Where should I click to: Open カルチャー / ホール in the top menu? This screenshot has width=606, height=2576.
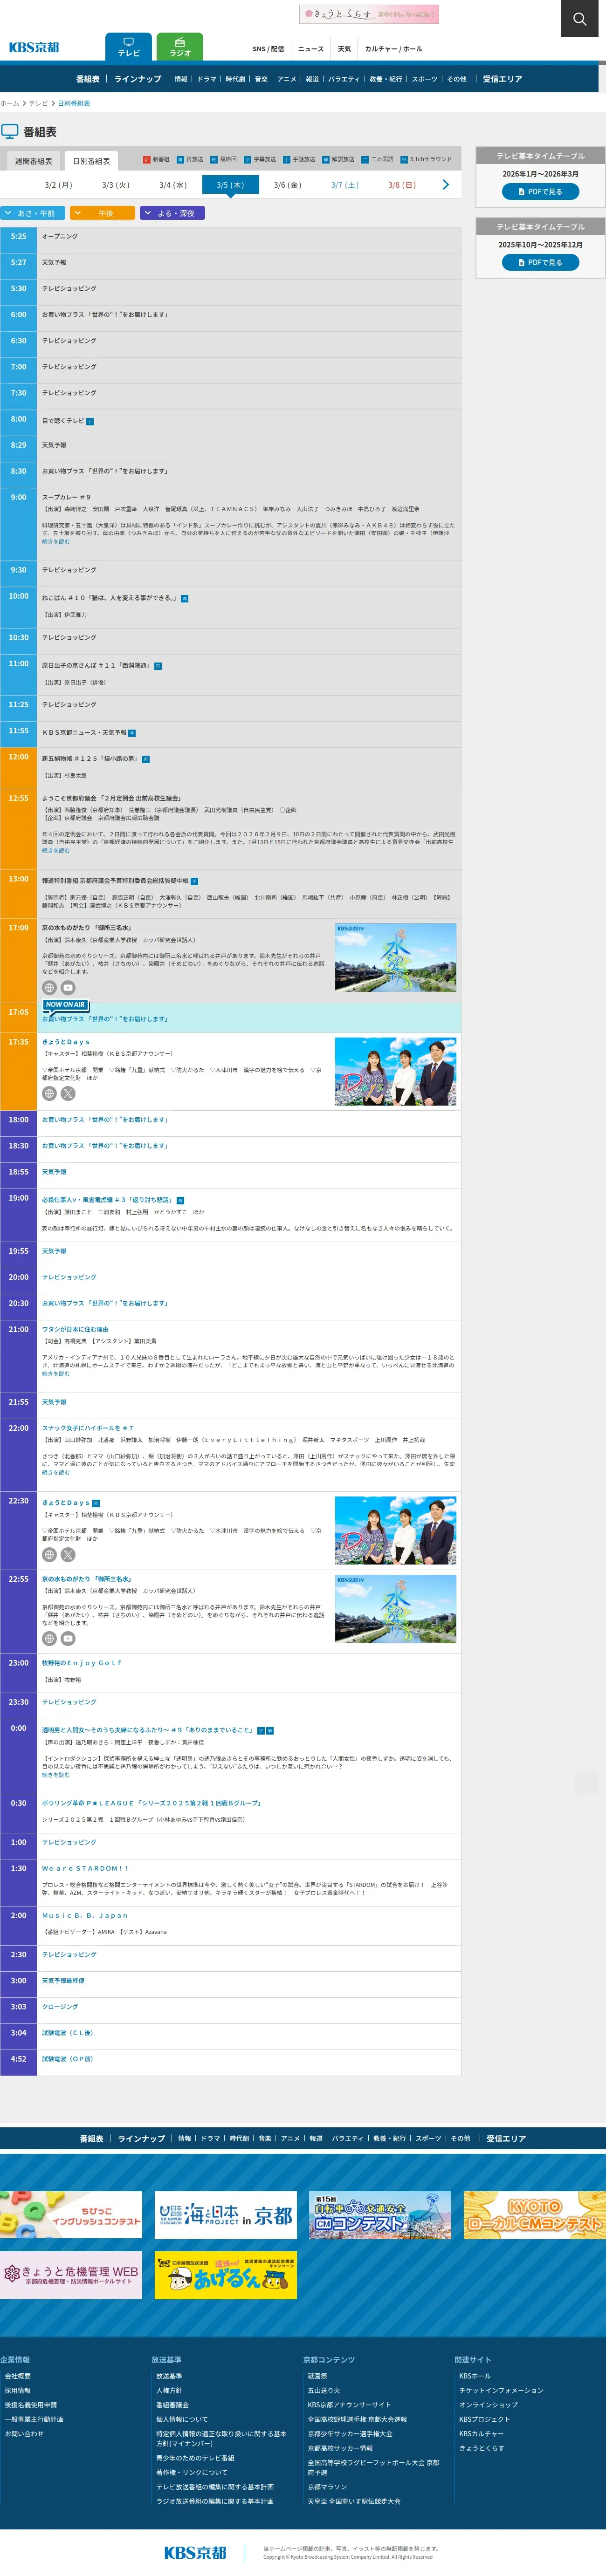(394, 49)
